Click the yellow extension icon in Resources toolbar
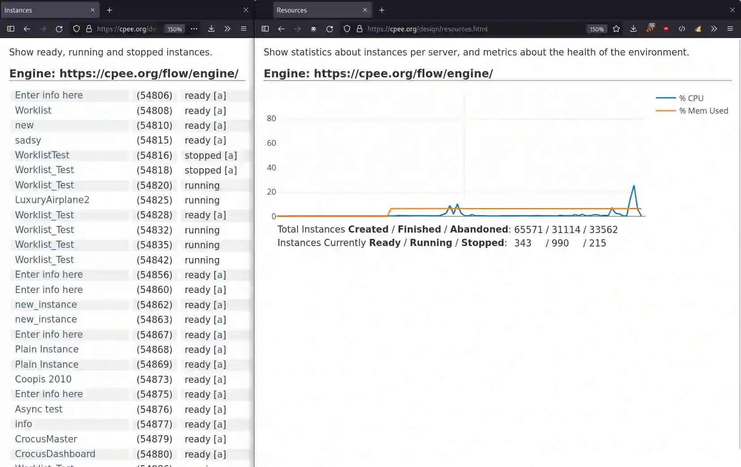Image resolution: width=741 pixels, height=467 pixels. [698, 29]
